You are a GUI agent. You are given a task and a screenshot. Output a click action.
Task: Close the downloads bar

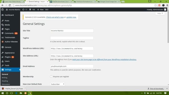point(167,89)
